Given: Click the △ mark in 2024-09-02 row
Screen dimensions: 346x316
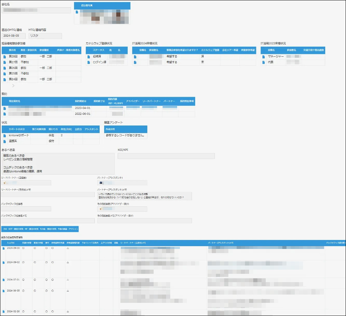Looking at the screenshot, I should (x=68, y=262).
